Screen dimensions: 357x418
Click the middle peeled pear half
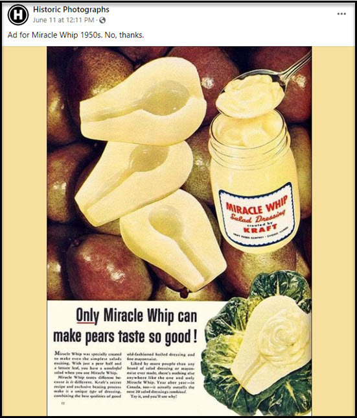click(134, 182)
